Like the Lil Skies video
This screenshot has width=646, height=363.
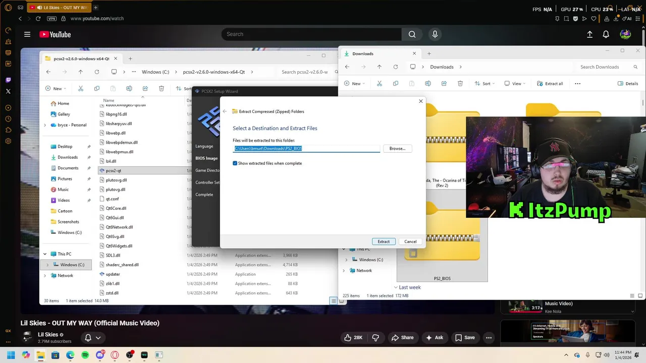tap(353, 338)
